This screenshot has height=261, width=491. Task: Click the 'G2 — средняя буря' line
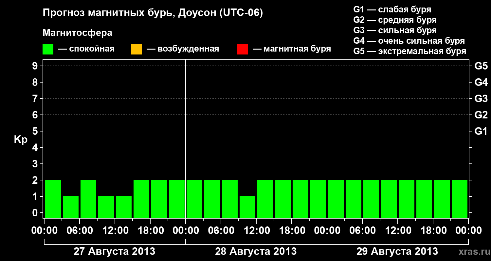point(395,20)
